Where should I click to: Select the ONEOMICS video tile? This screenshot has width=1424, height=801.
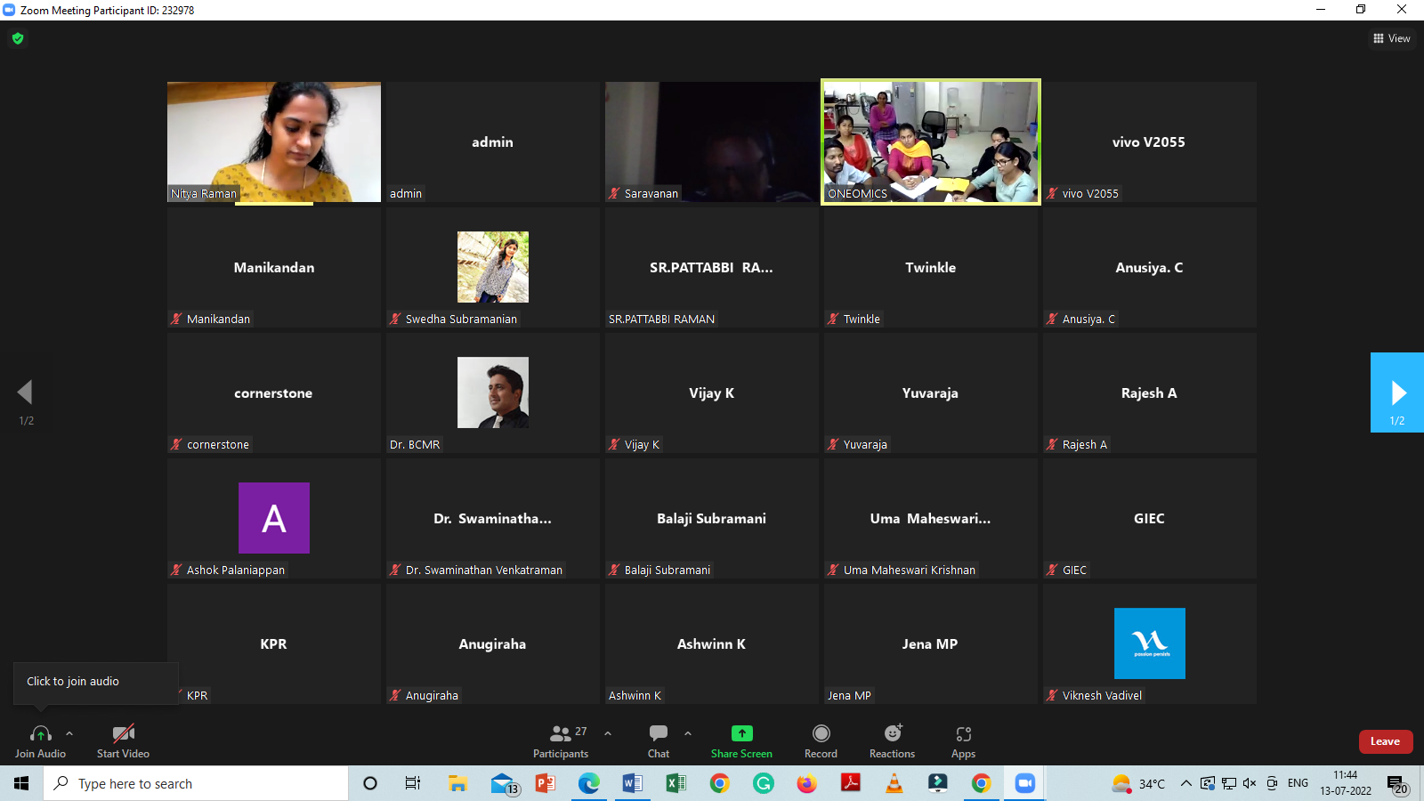[930, 142]
